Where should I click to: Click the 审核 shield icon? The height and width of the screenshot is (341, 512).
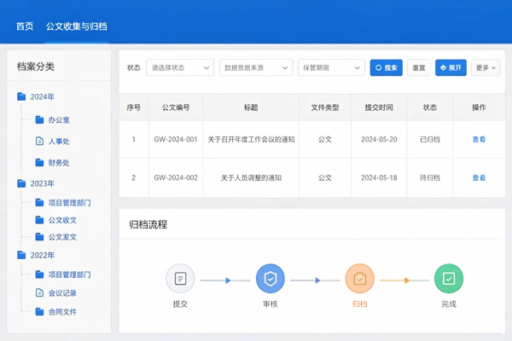point(271,279)
